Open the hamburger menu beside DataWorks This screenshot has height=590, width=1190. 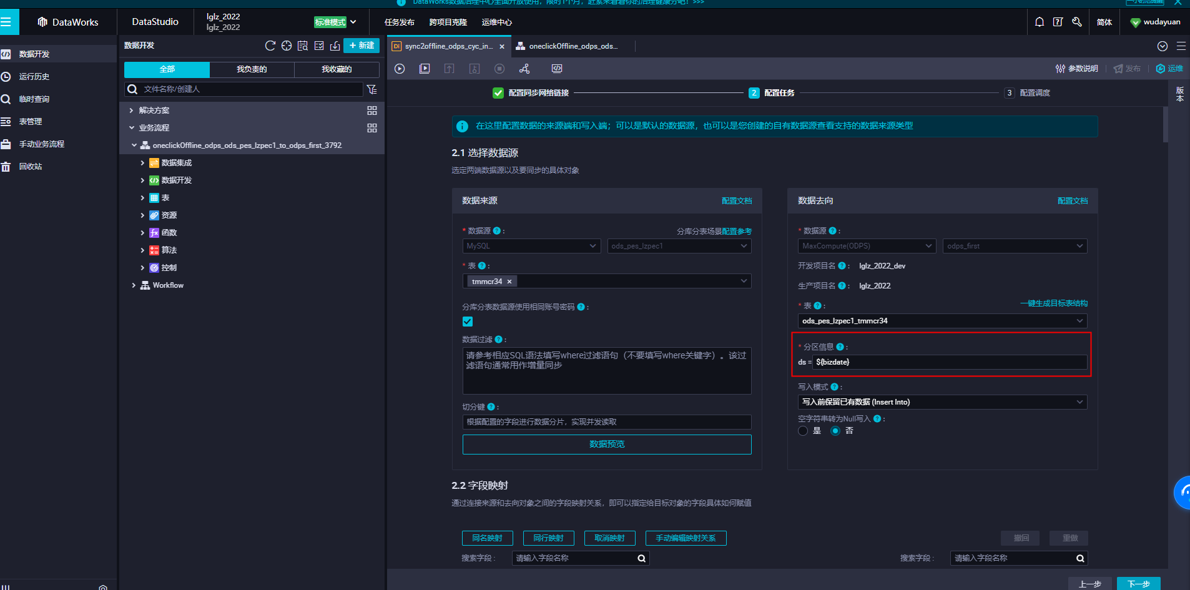6,22
